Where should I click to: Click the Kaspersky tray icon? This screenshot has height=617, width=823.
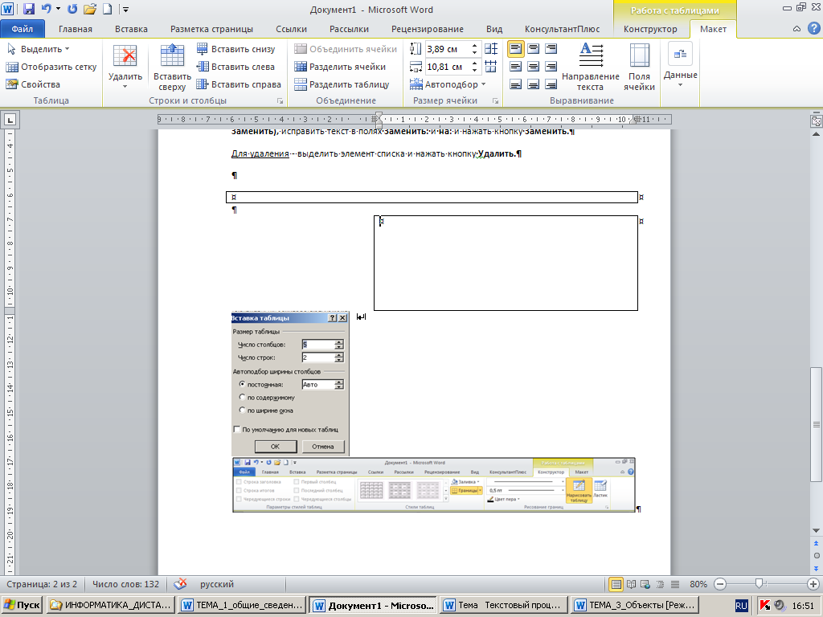(765, 605)
